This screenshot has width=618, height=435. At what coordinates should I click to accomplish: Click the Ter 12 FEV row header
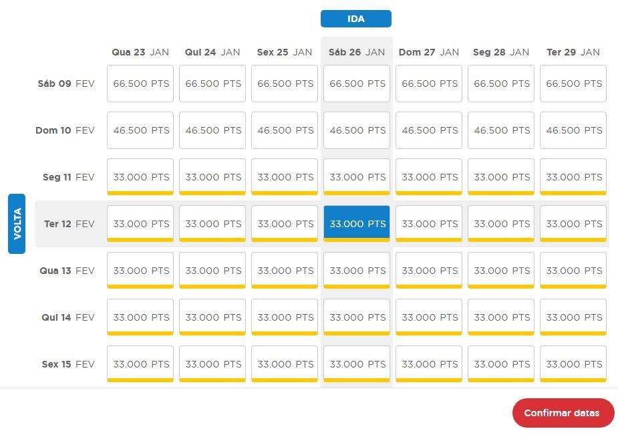[69, 224]
